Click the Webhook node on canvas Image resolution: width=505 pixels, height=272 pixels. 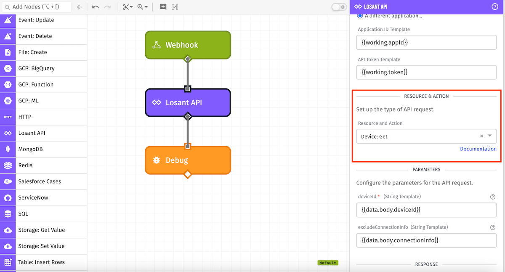tap(188, 45)
